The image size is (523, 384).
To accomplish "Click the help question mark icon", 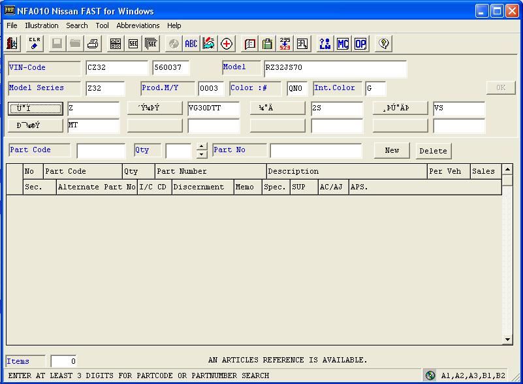I will (x=384, y=44).
